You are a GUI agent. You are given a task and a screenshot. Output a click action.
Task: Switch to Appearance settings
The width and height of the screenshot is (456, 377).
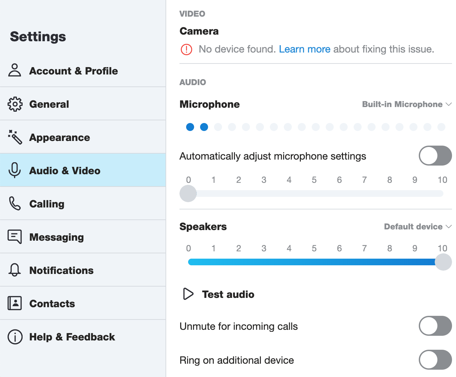pos(83,137)
